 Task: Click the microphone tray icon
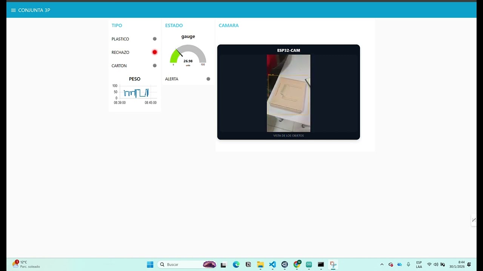408,265
